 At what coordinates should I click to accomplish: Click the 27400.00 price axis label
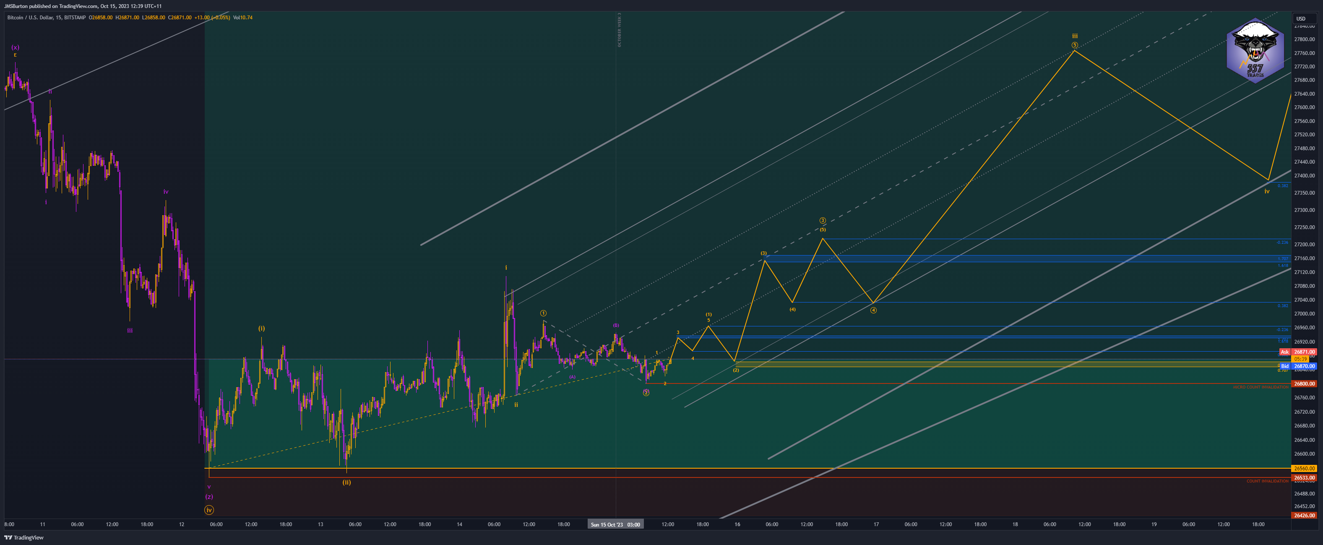(x=1305, y=176)
